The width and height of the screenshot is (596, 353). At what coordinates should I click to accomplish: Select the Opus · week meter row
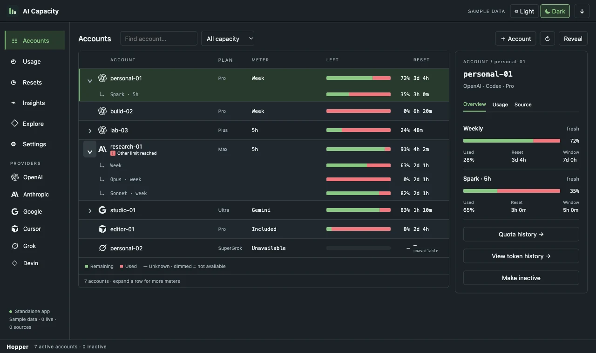(x=264, y=179)
